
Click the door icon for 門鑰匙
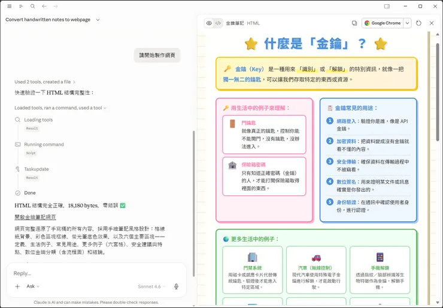[x=232, y=123]
